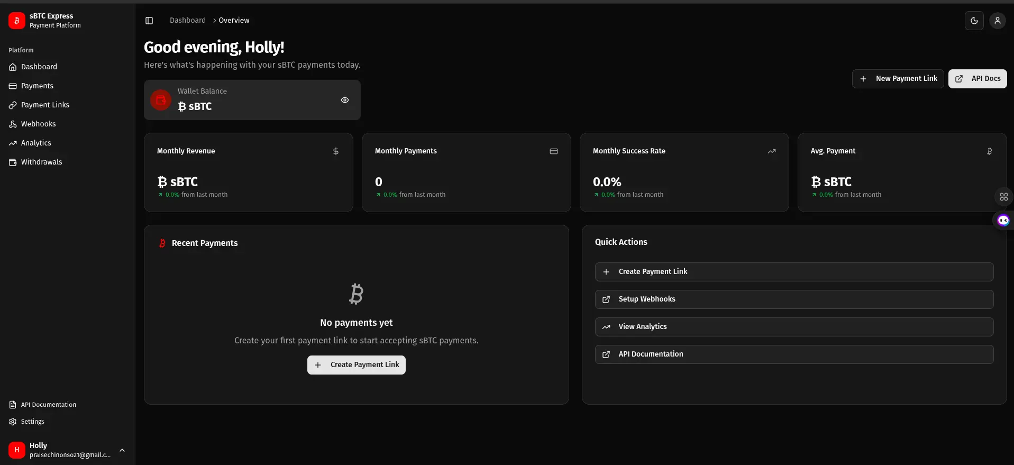Click the New Payment Link button
1014x465 pixels.
[898, 79]
